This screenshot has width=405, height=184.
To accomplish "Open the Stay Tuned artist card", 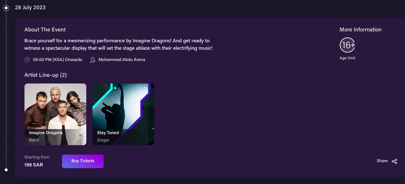I will click(123, 114).
